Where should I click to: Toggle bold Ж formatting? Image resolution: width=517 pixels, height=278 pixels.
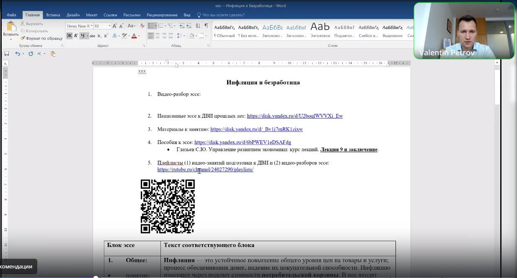click(69, 36)
